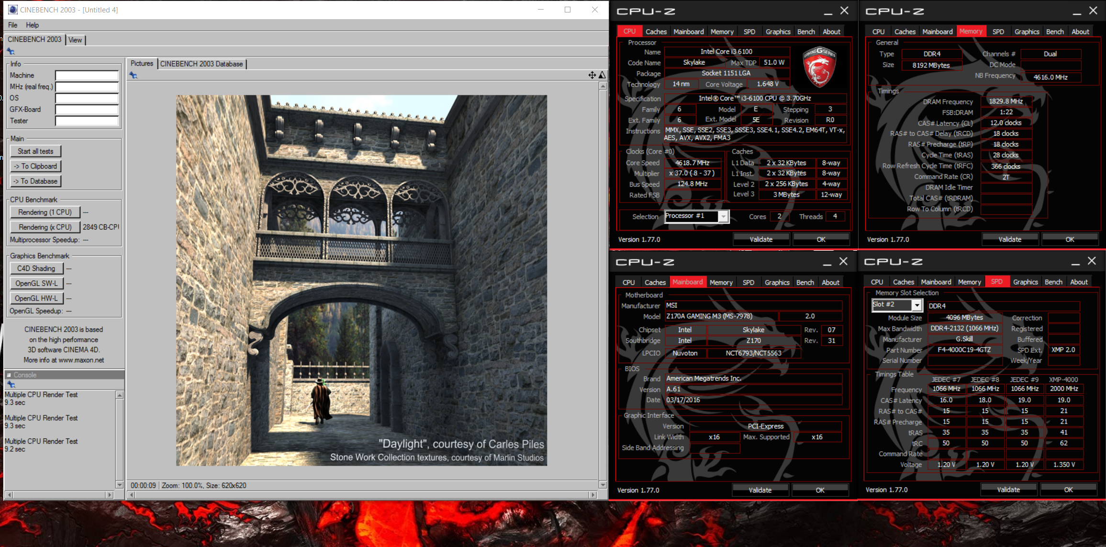Click the pin icon in Pictures panel

pyautogui.click(x=134, y=75)
